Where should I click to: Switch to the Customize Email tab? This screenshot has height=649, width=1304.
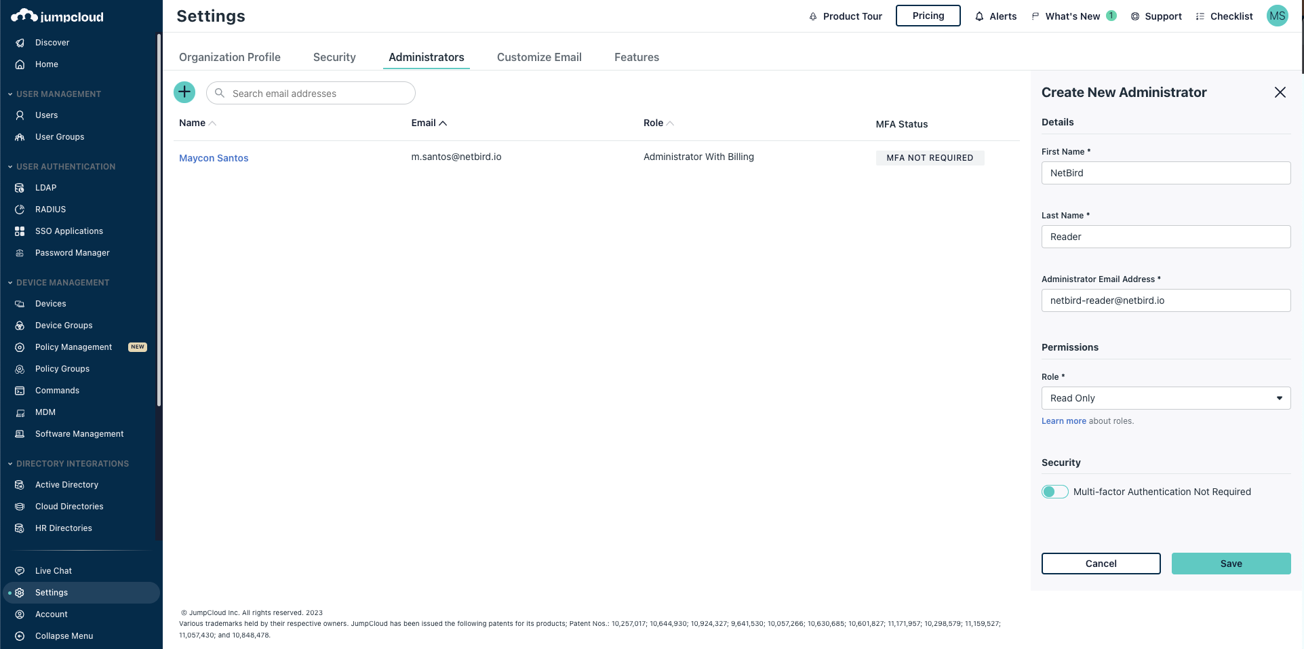[539, 58]
